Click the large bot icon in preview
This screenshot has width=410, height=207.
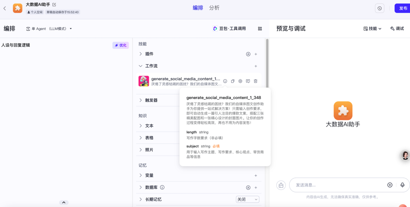[x=343, y=111]
